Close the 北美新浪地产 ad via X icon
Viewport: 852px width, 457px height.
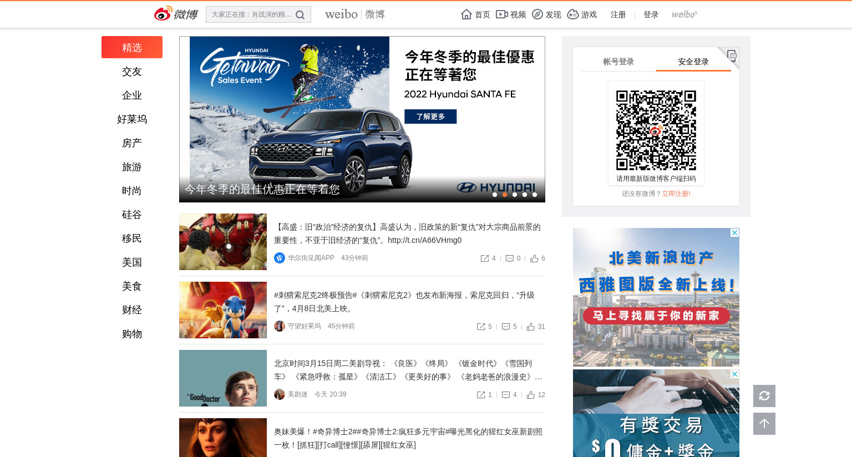(734, 232)
